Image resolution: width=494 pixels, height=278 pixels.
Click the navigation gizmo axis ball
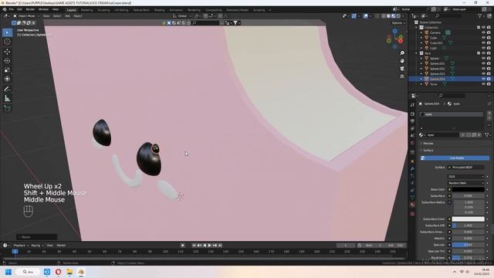click(394, 39)
